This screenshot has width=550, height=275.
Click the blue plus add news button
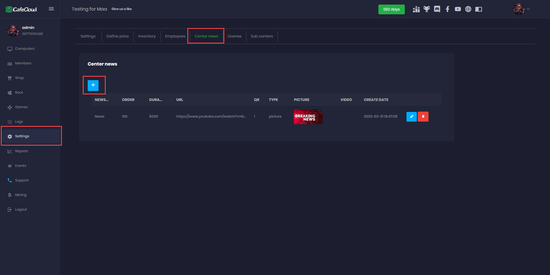click(93, 85)
